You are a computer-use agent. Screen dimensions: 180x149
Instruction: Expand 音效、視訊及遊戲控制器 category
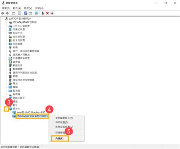(x=6, y=51)
